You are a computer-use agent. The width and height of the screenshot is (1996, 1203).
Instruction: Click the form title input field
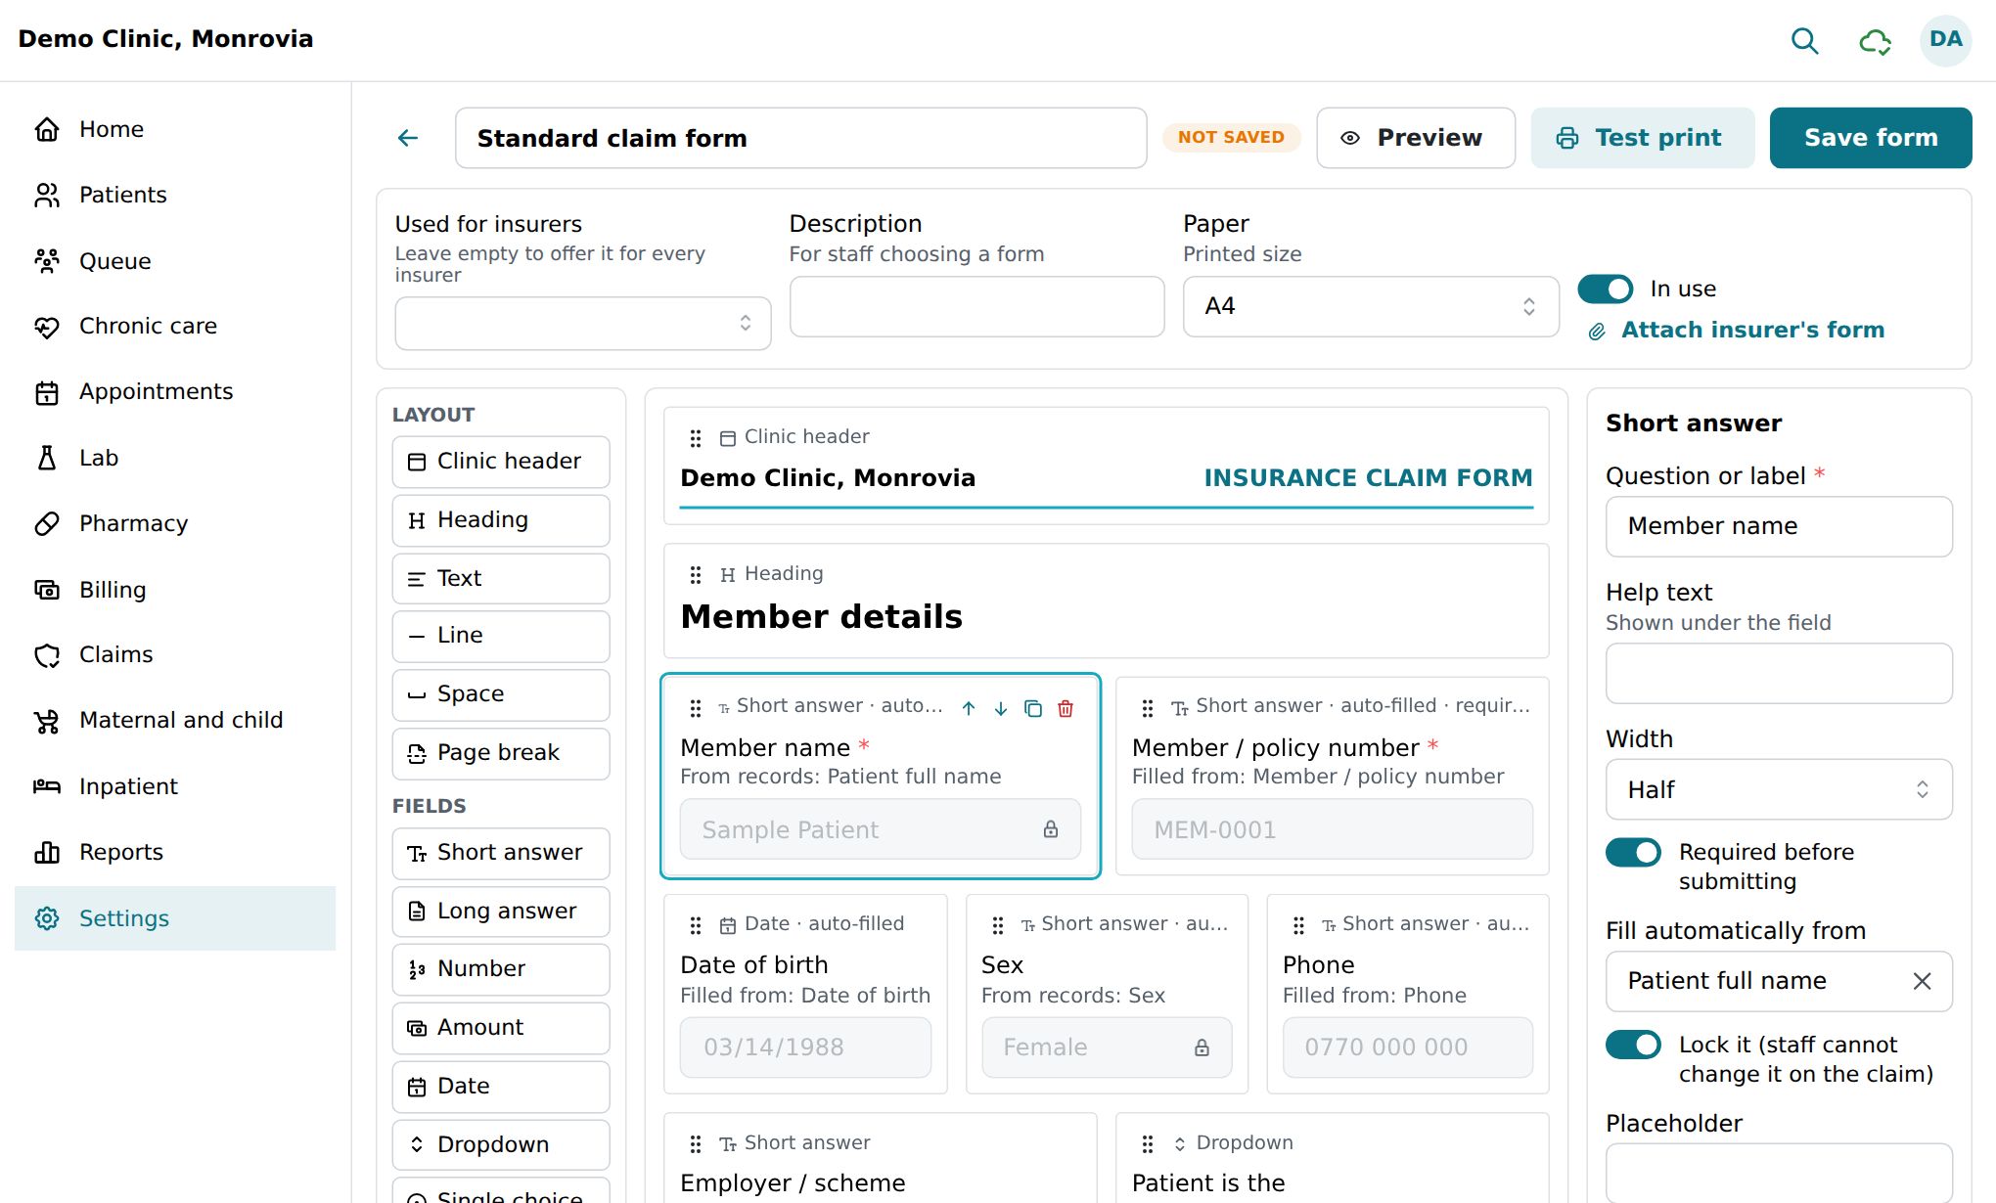[800, 138]
